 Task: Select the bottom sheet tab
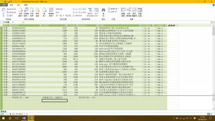[4, 111]
